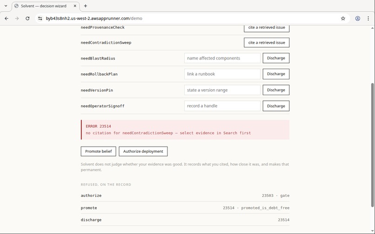Click the address bar URL

click(x=94, y=19)
